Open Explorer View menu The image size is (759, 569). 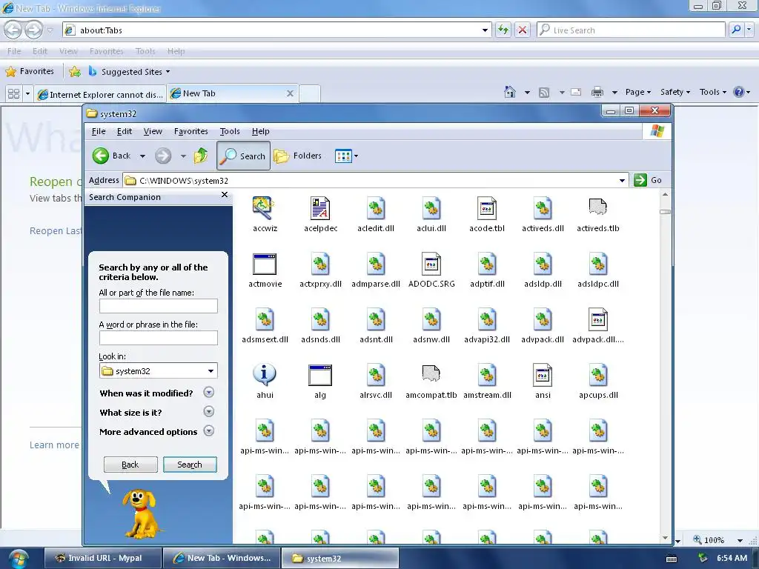(153, 131)
